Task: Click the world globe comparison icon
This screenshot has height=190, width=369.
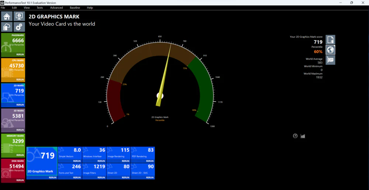Action: click(330, 50)
